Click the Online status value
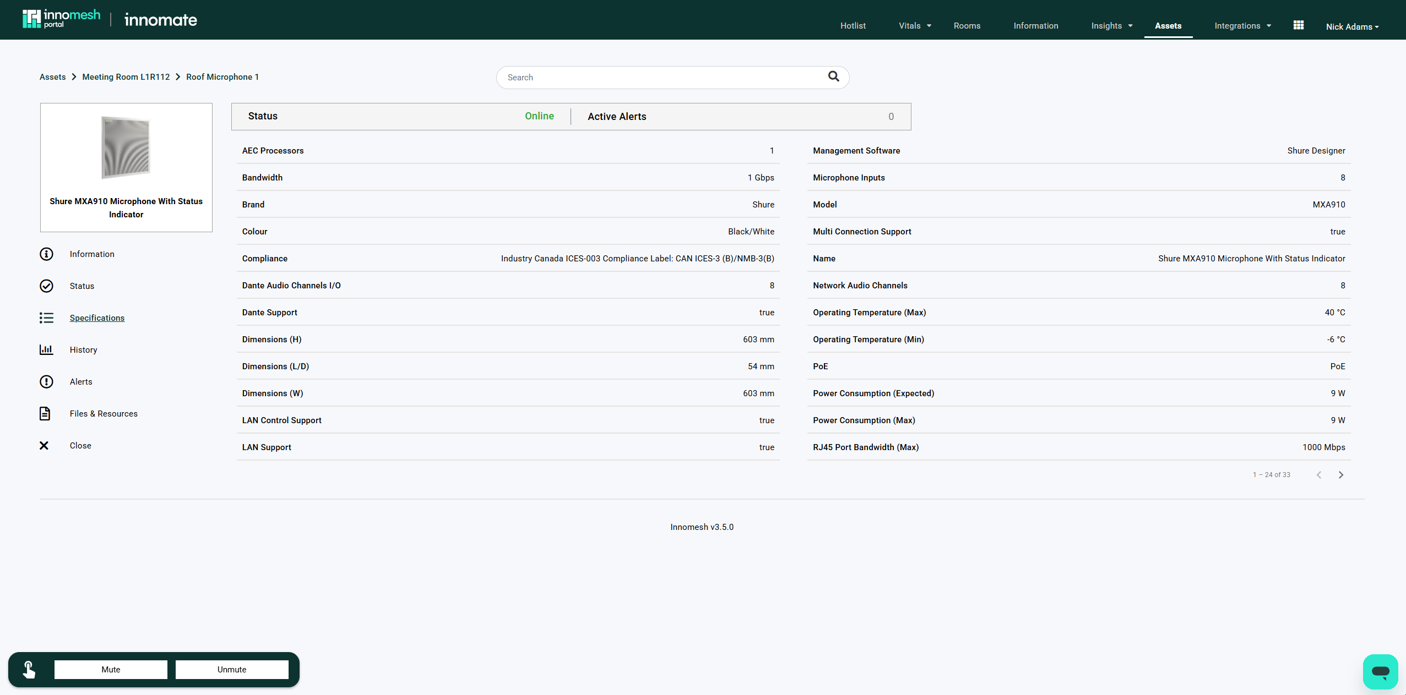Viewport: 1406px width, 695px height. pyautogui.click(x=539, y=116)
